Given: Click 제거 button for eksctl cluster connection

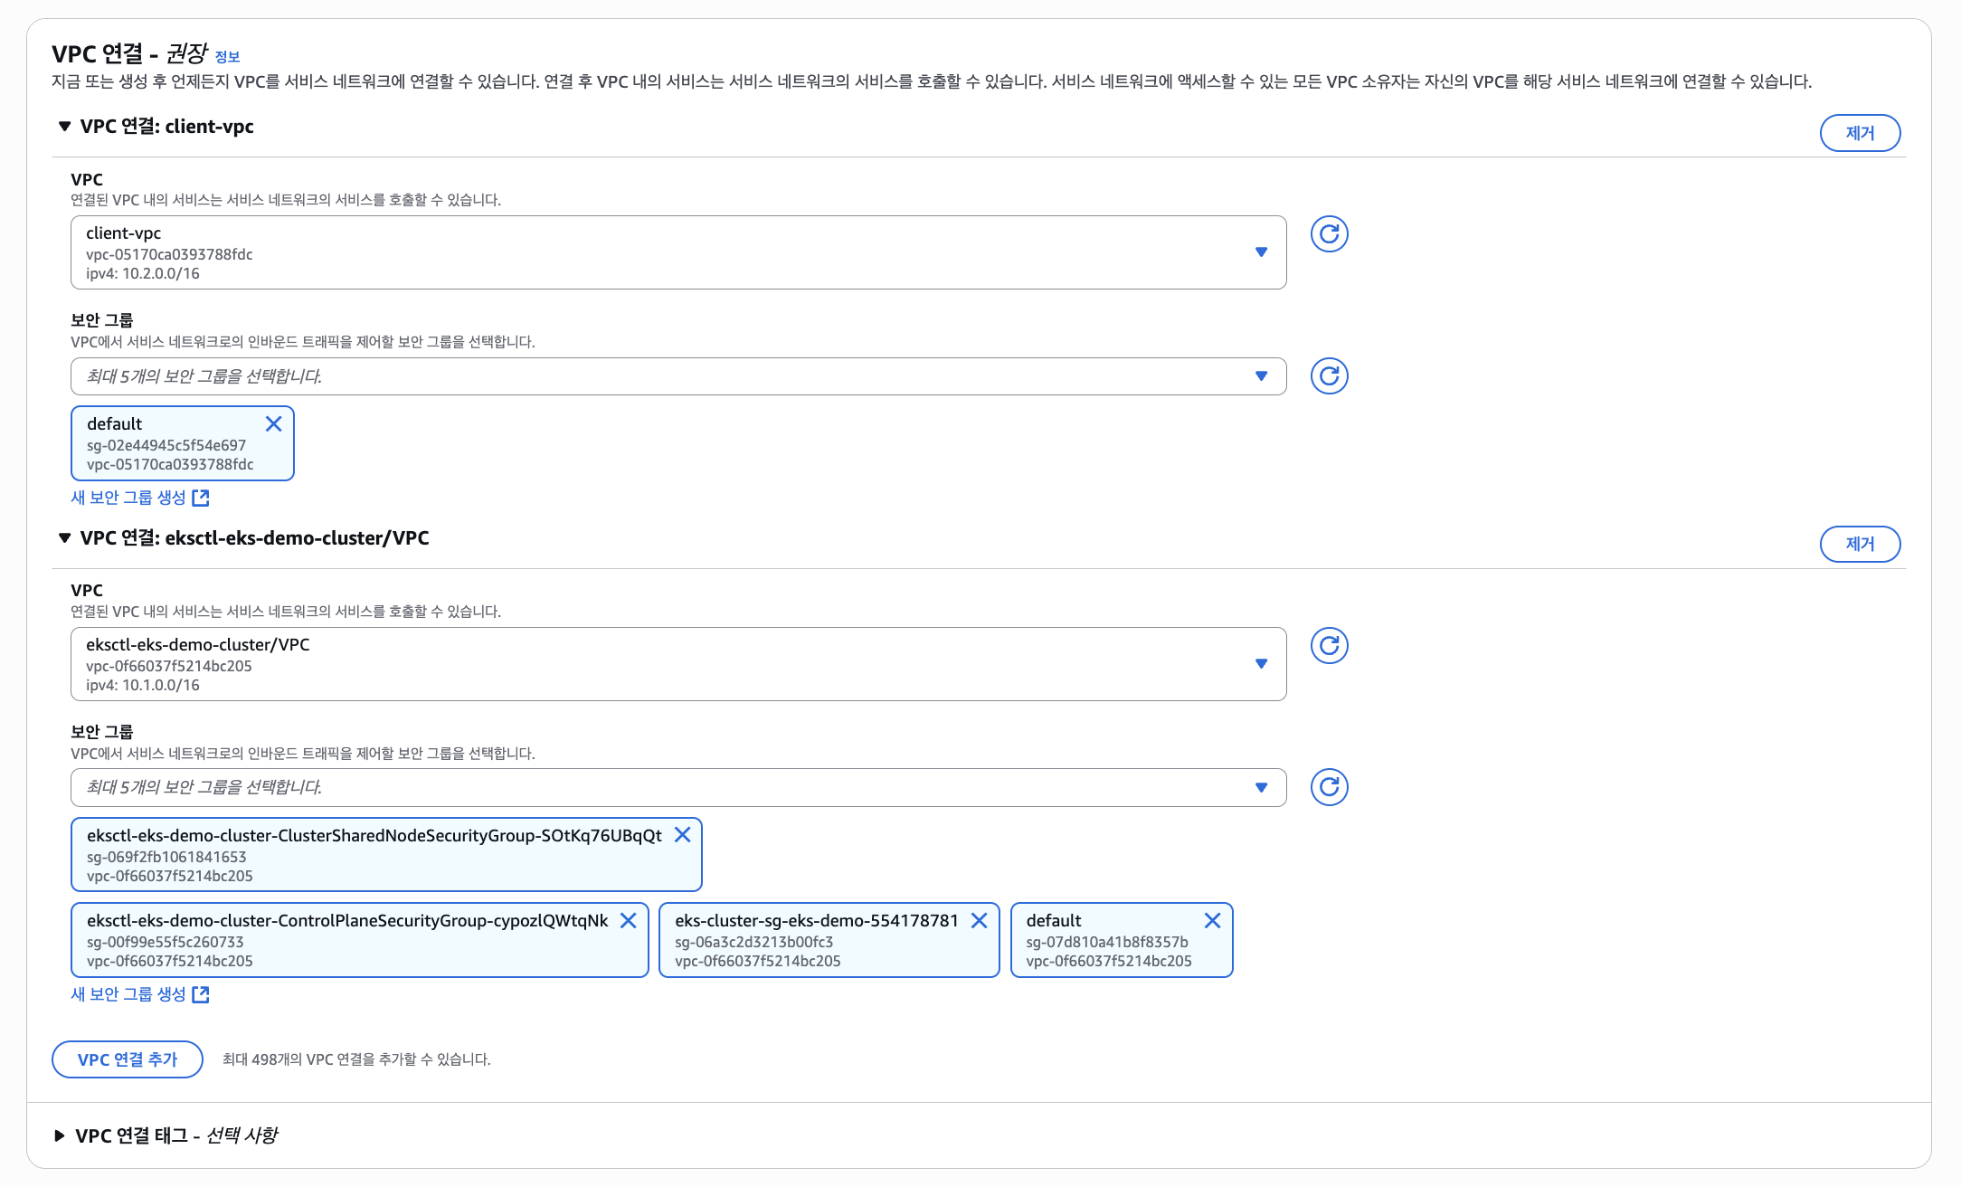Looking at the screenshot, I should (1859, 544).
